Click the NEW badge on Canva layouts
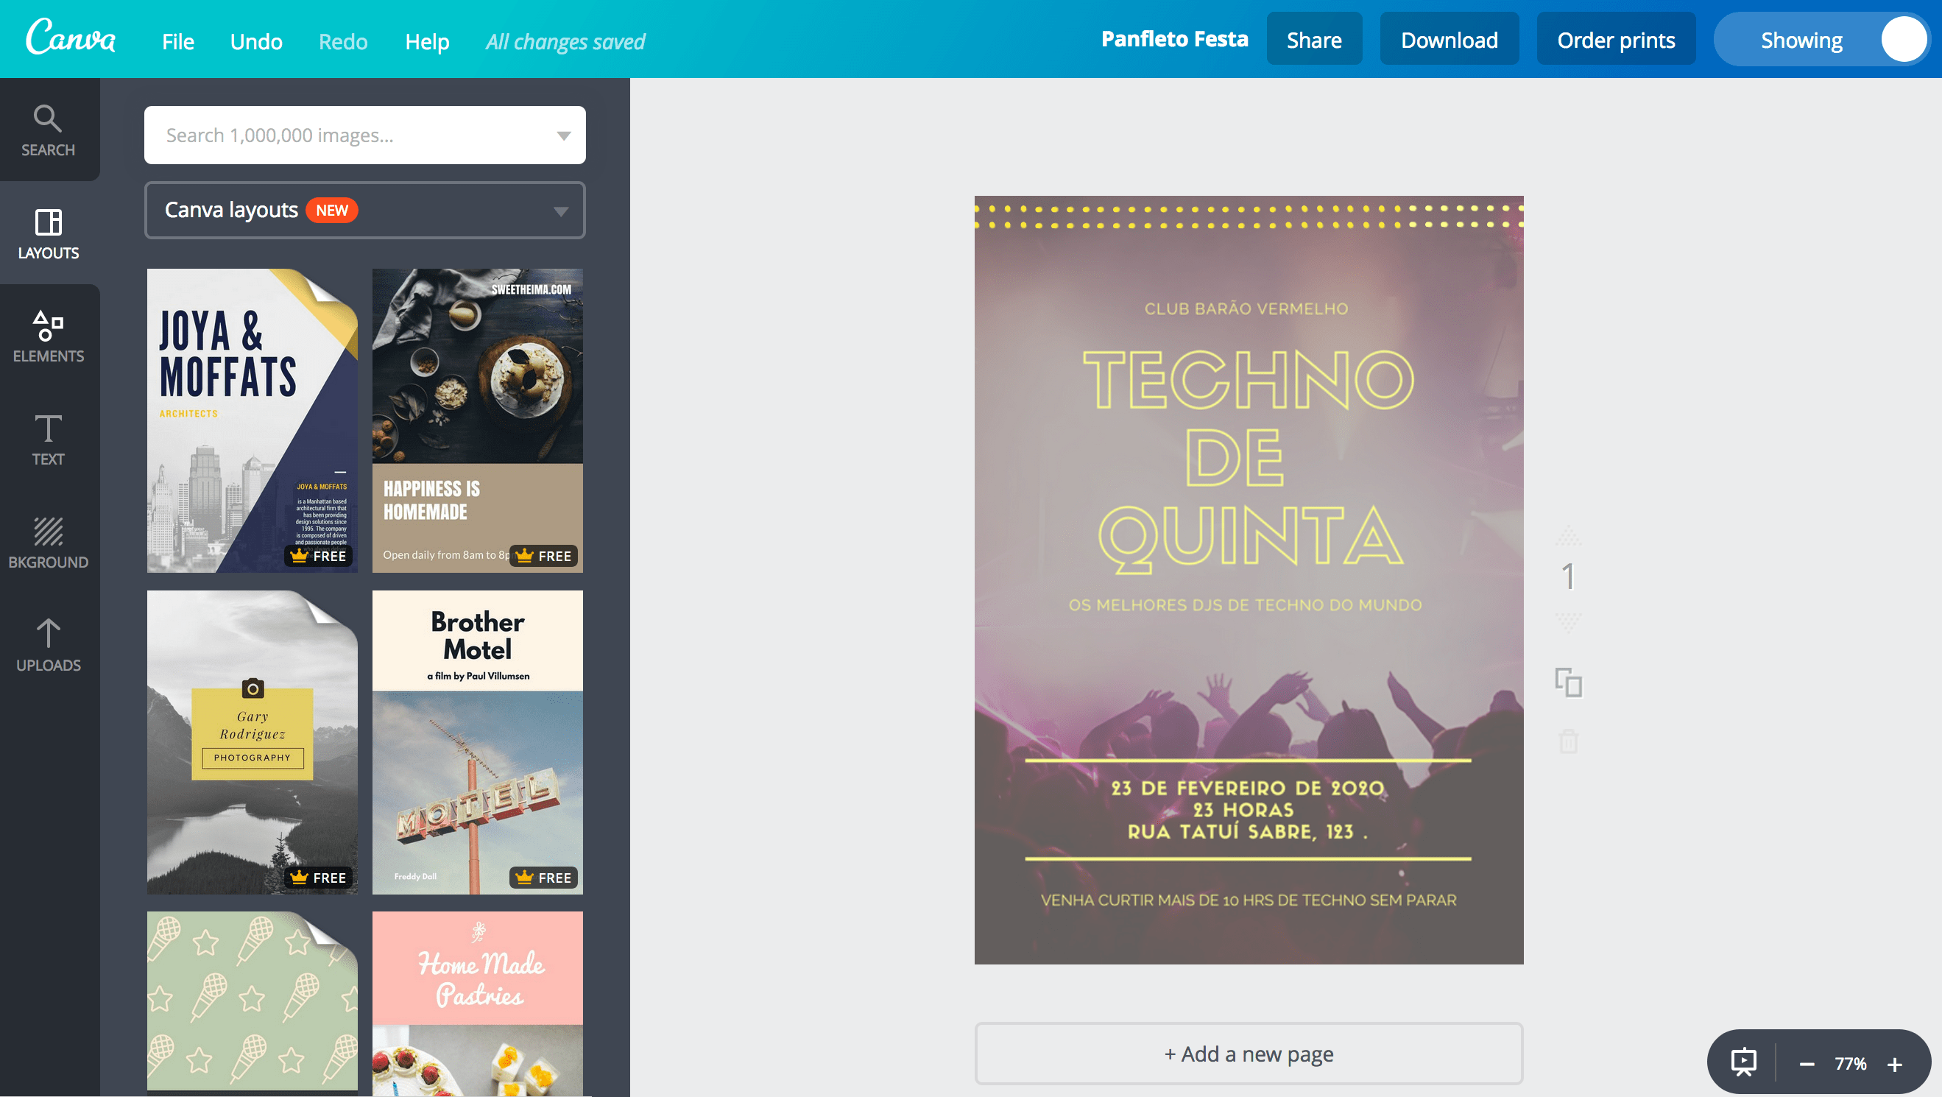 pyautogui.click(x=332, y=211)
